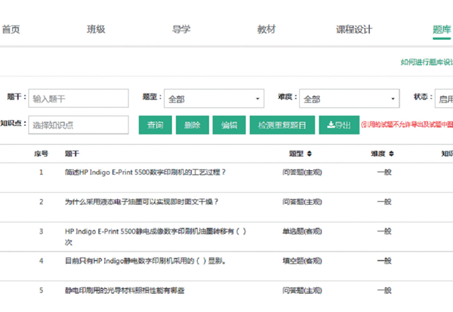Click the sort arrows beside 题型 column header

(x=309, y=153)
